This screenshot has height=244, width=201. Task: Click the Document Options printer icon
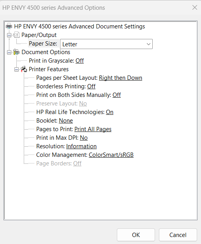click(x=16, y=52)
